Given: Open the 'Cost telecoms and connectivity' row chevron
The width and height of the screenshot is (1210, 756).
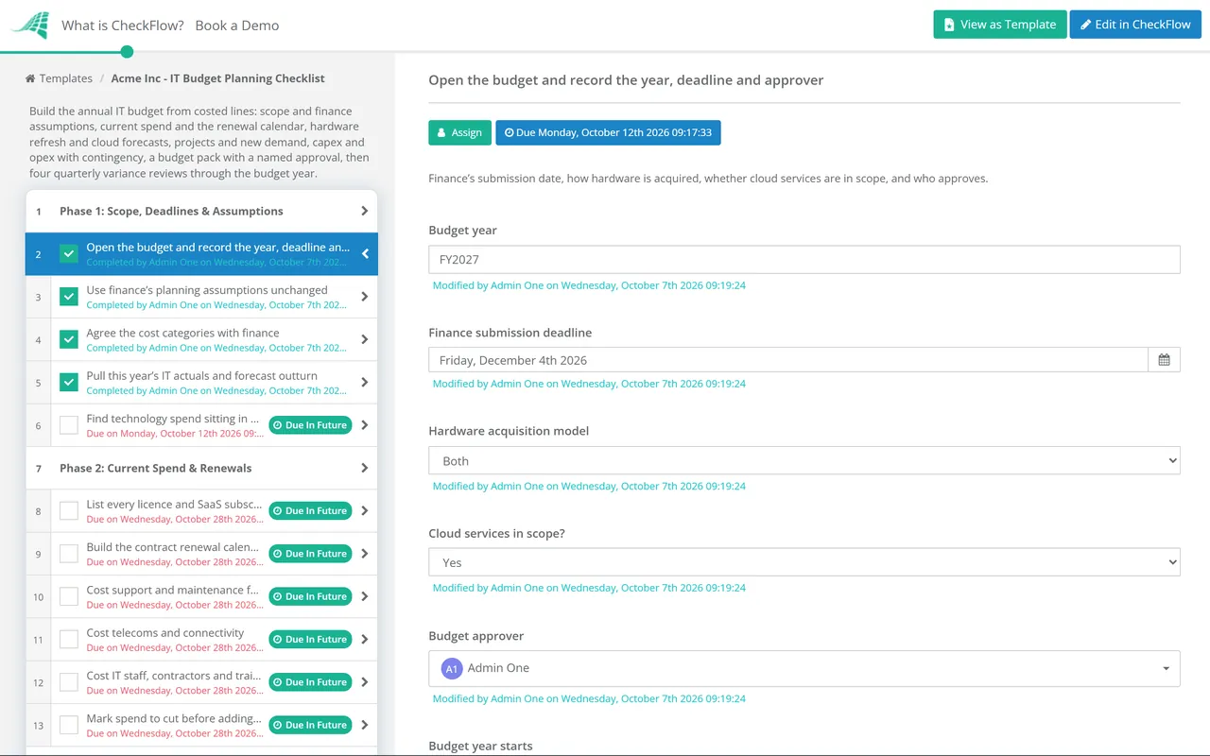Looking at the screenshot, I should [x=365, y=640].
